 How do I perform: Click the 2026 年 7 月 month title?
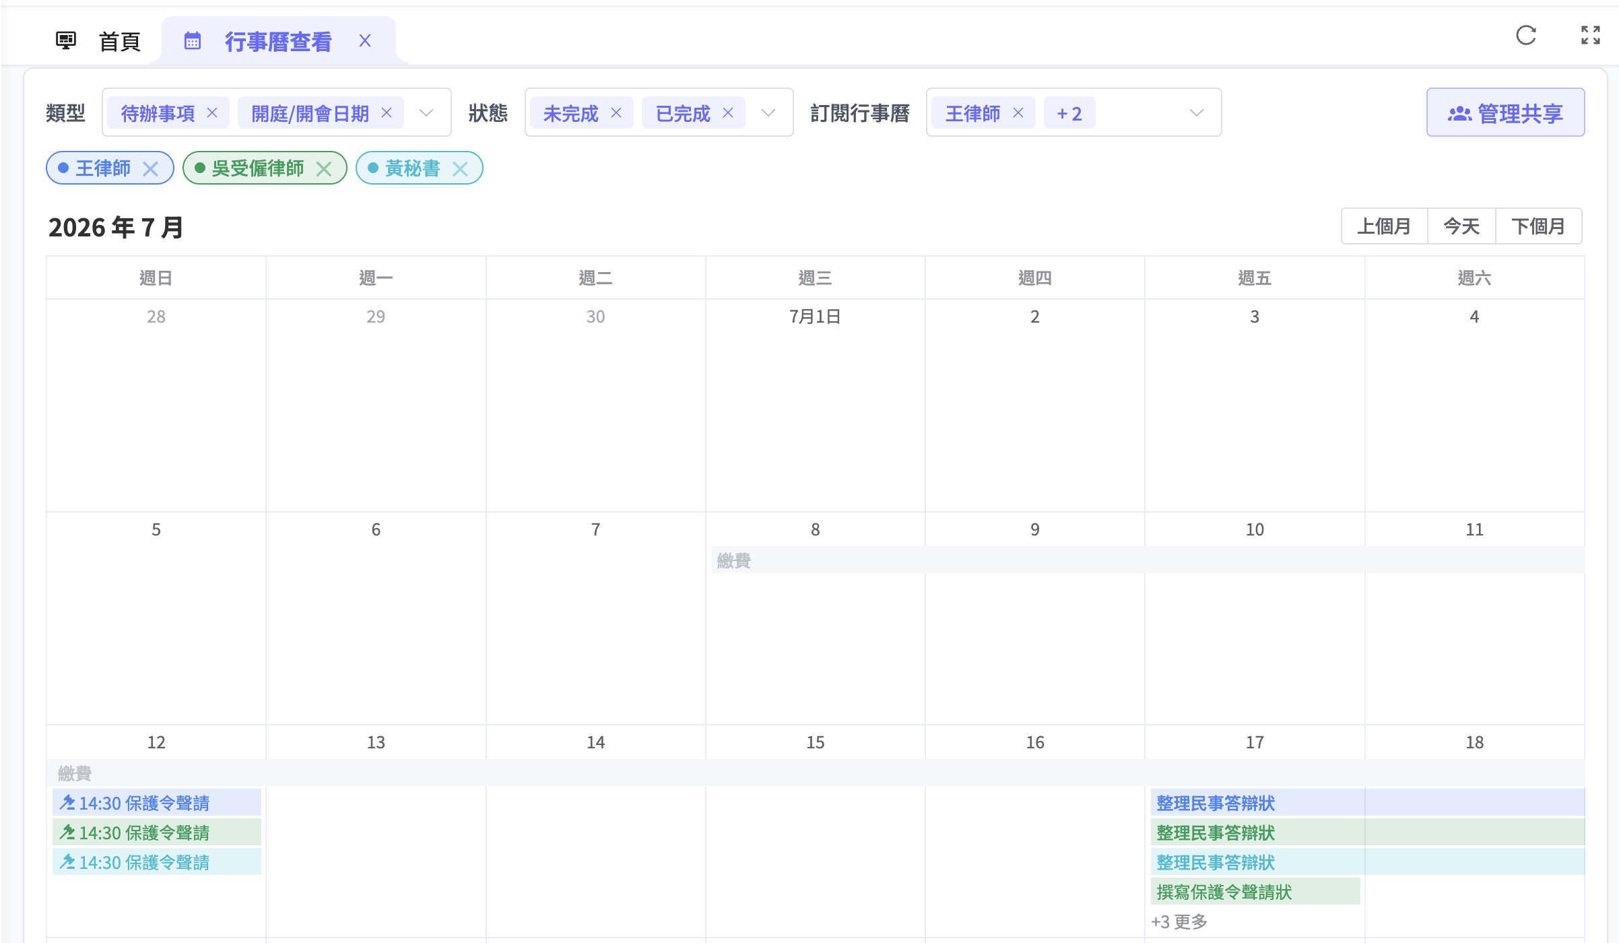[x=116, y=227]
